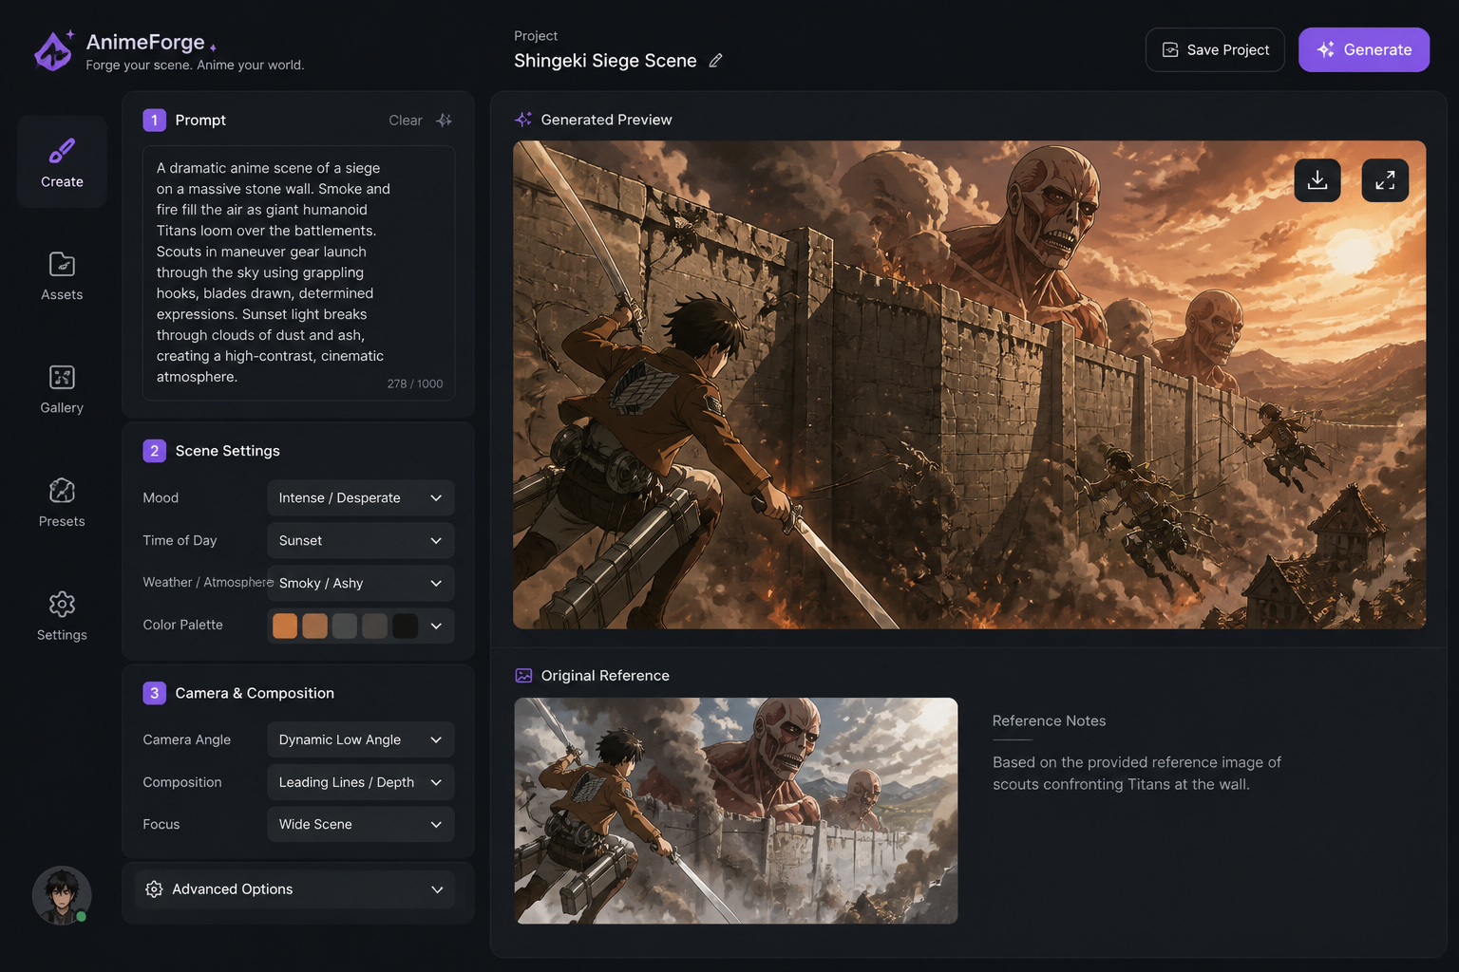Click the magic enhance prompt sparkle icon
This screenshot has height=972, width=1459.
(x=444, y=121)
